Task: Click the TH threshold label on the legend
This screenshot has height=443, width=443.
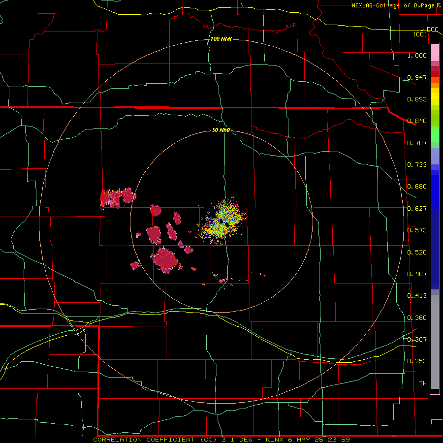Action: click(423, 383)
